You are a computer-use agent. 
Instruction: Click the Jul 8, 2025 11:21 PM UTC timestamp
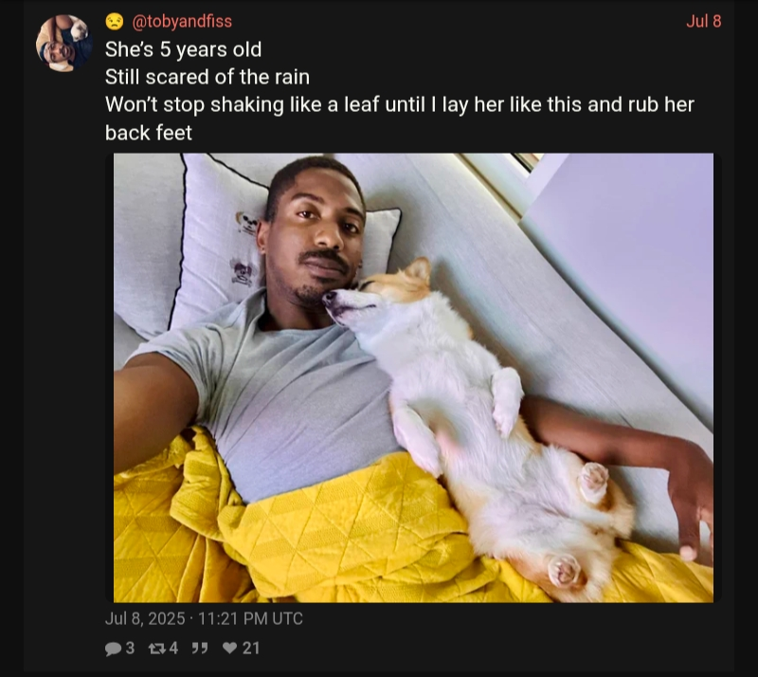pyautogui.click(x=204, y=618)
